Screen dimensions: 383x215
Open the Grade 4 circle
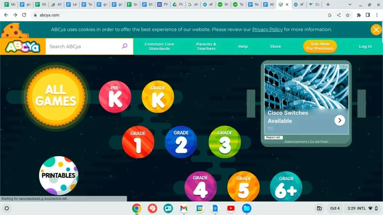(200, 187)
